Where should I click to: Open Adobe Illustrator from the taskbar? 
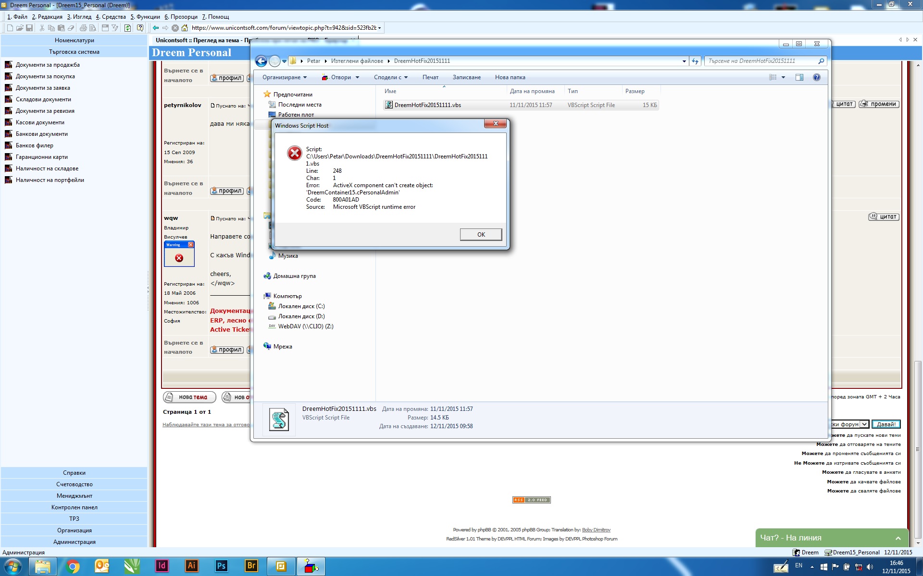tap(191, 566)
